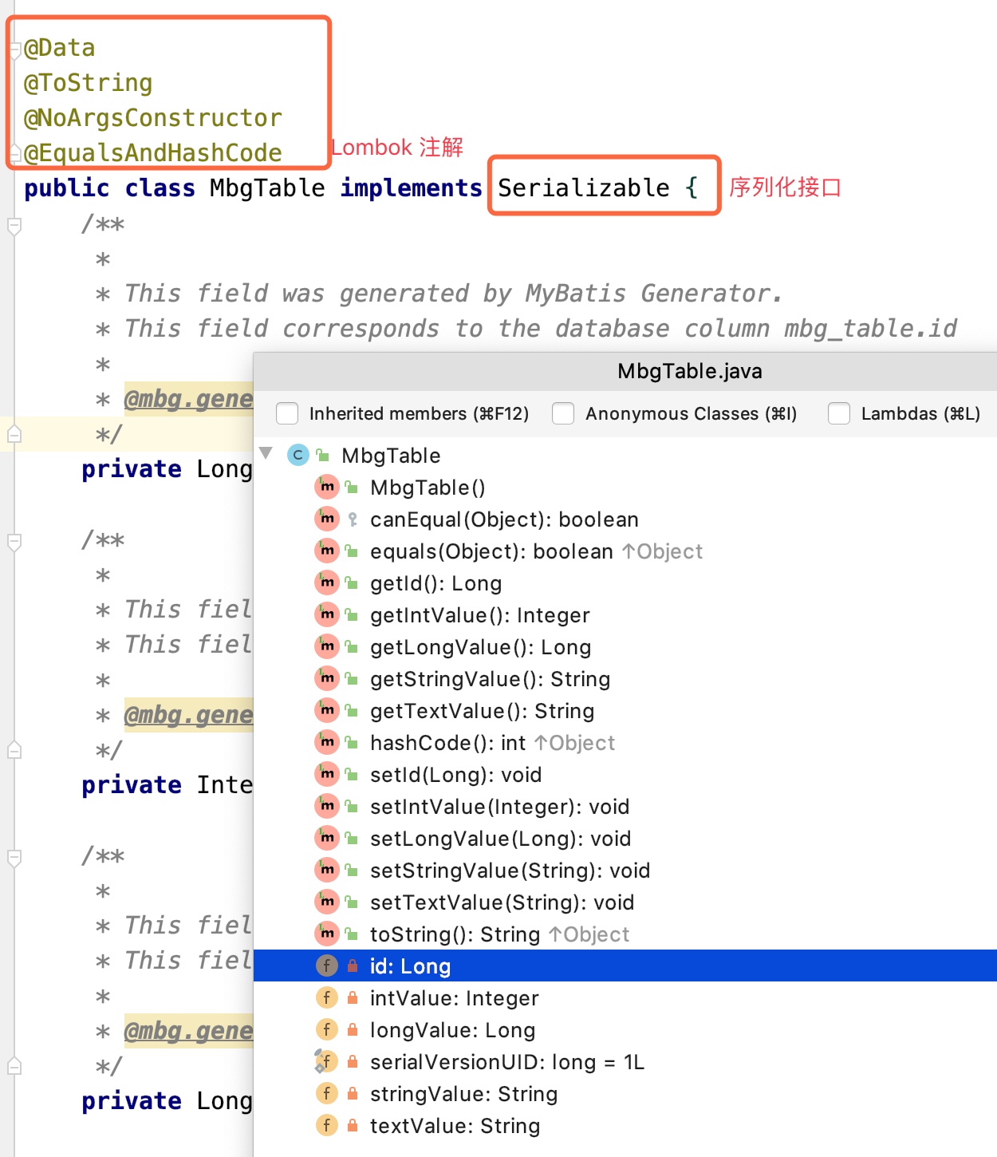997x1157 pixels.
Task: Click the first @mbg.generated tag in Javadoc
Action: pyautogui.click(x=188, y=398)
